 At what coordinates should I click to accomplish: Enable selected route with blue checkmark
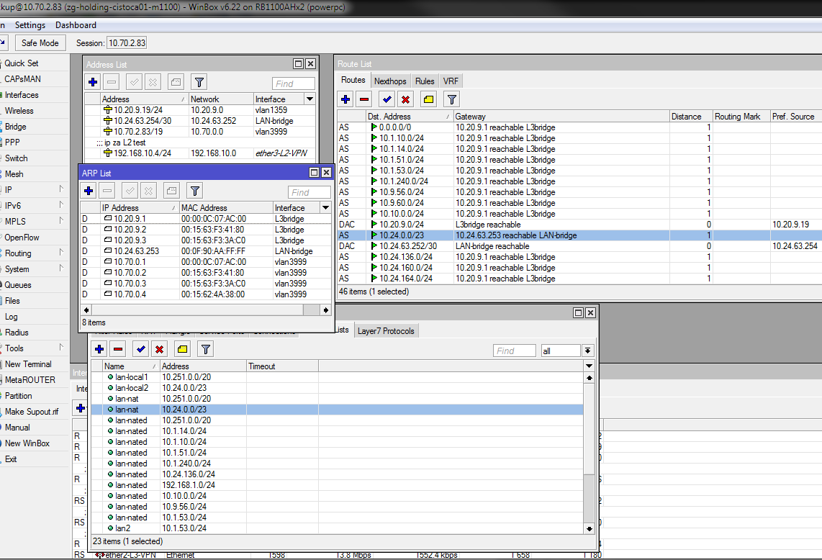tap(387, 99)
